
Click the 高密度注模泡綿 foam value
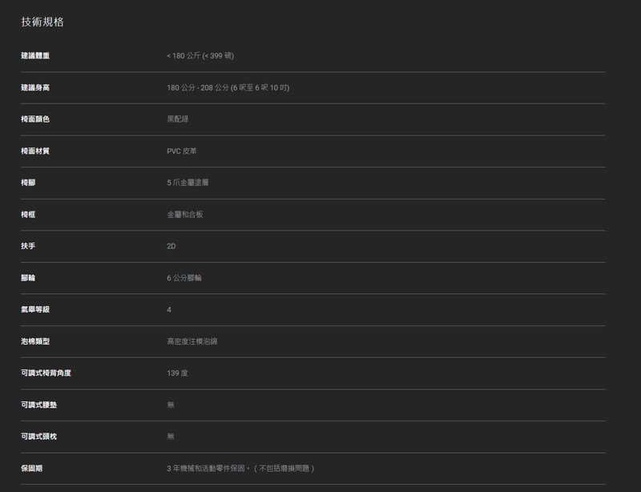[192, 341]
